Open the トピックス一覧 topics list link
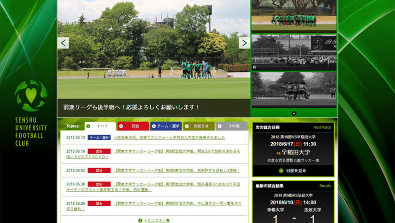 pyautogui.click(x=156, y=220)
